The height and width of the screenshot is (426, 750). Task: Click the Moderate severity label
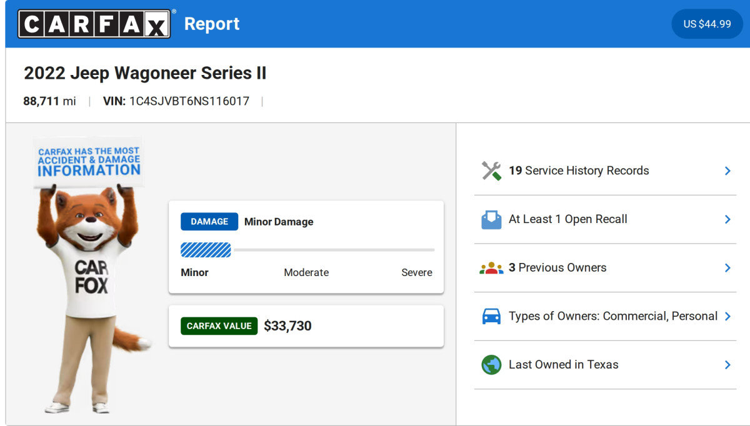pos(306,272)
